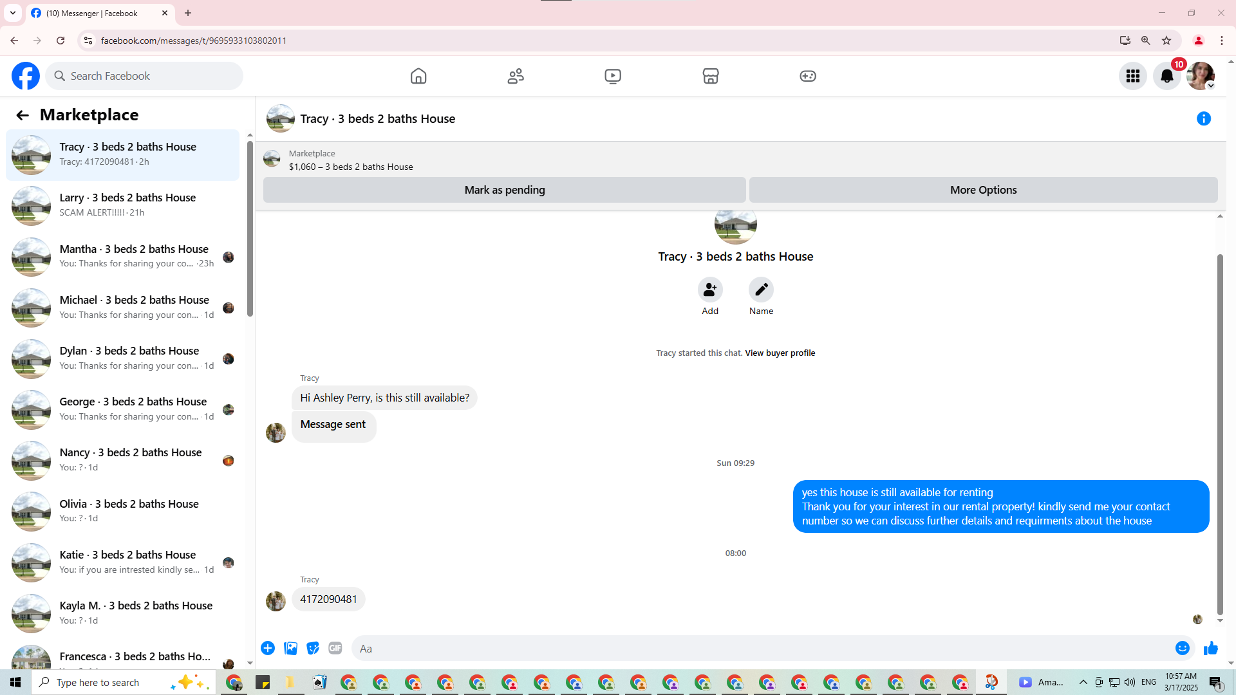Click the chat messages scrollbar

click(1220, 434)
